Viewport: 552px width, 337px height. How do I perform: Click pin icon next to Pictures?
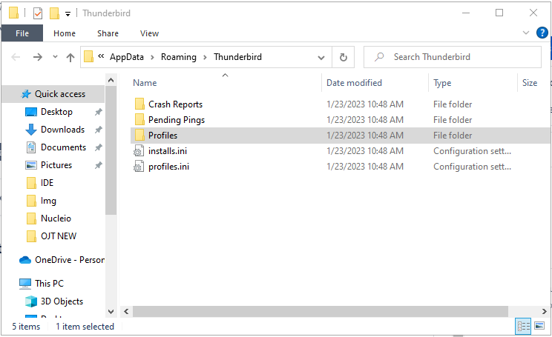click(98, 165)
